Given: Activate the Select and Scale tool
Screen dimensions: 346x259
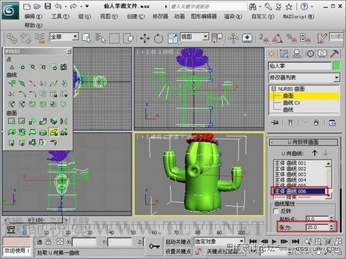Looking at the screenshot, I should 173,38.
